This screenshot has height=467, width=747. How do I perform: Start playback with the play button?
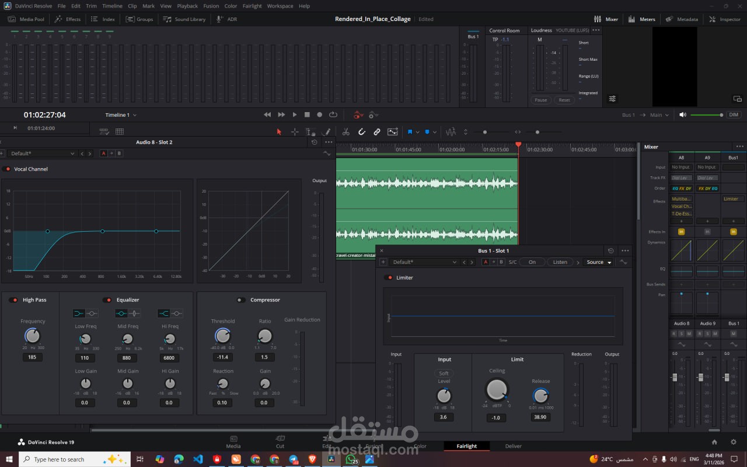294,115
